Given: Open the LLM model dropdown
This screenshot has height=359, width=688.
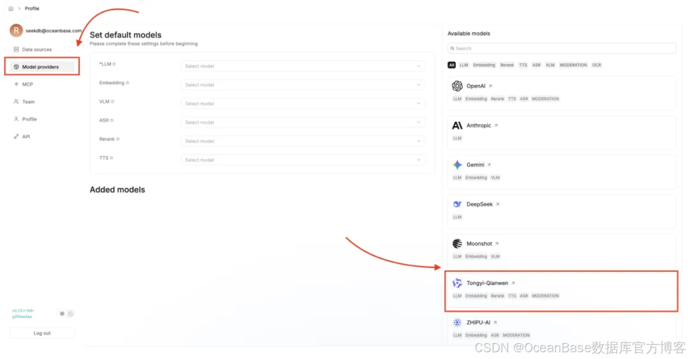Looking at the screenshot, I should (303, 66).
